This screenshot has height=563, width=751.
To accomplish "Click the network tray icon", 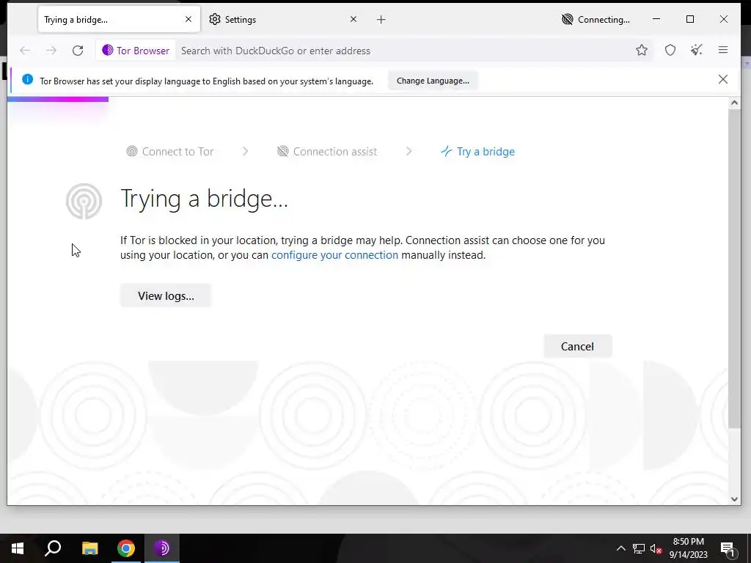I will (639, 548).
